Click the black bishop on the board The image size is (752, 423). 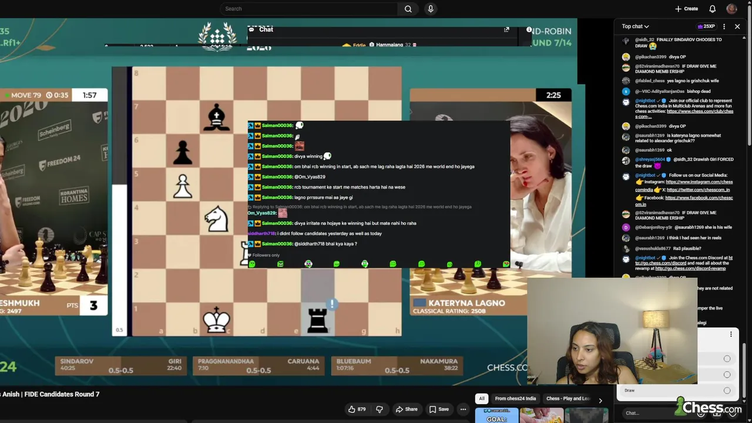coord(217,117)
